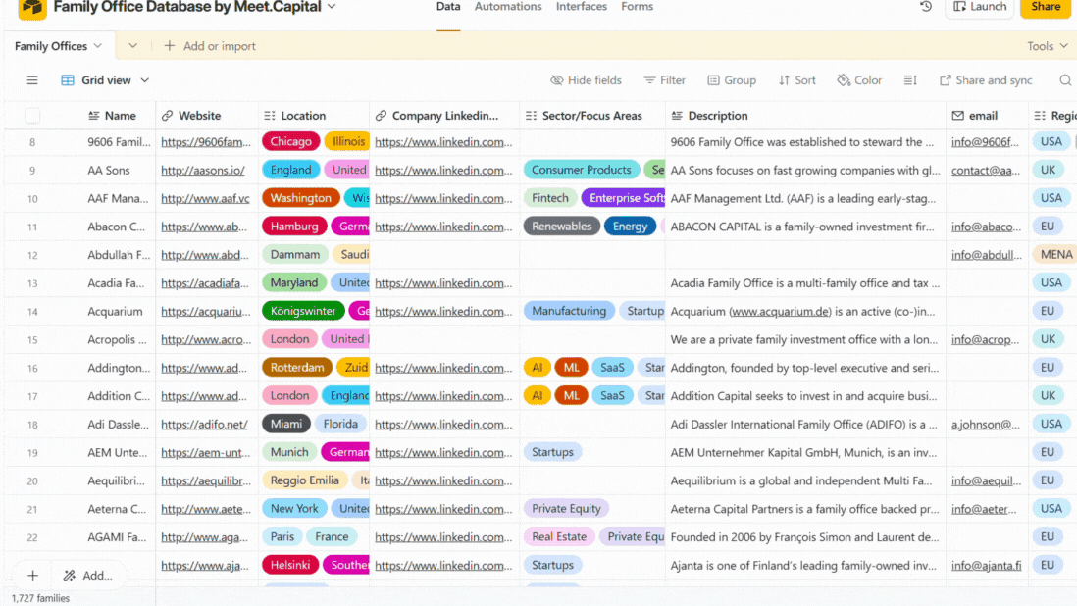Open the base history clock icon
This screenshot has height=606, width=1077.
(926, 6)
